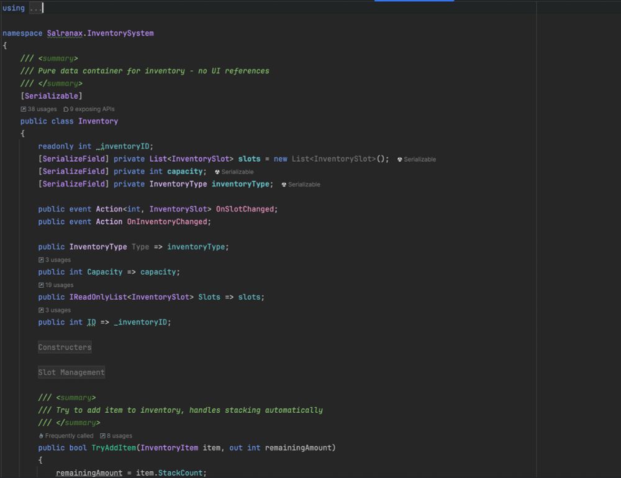Click _inventoryID in the readonly int declaration
The height and width of the screenshot is (478, 621).
(123, 146)
